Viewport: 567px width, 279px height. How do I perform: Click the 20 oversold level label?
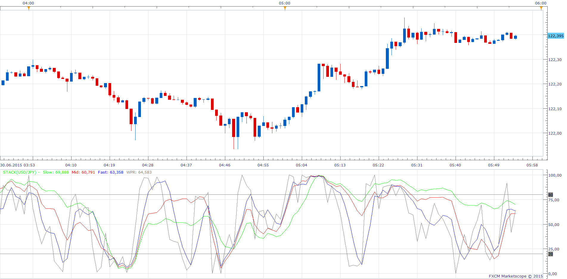click(551, 254)
